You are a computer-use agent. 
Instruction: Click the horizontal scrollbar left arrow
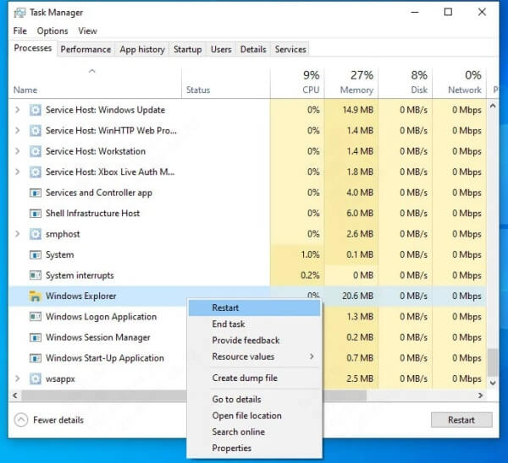[15, 395]
